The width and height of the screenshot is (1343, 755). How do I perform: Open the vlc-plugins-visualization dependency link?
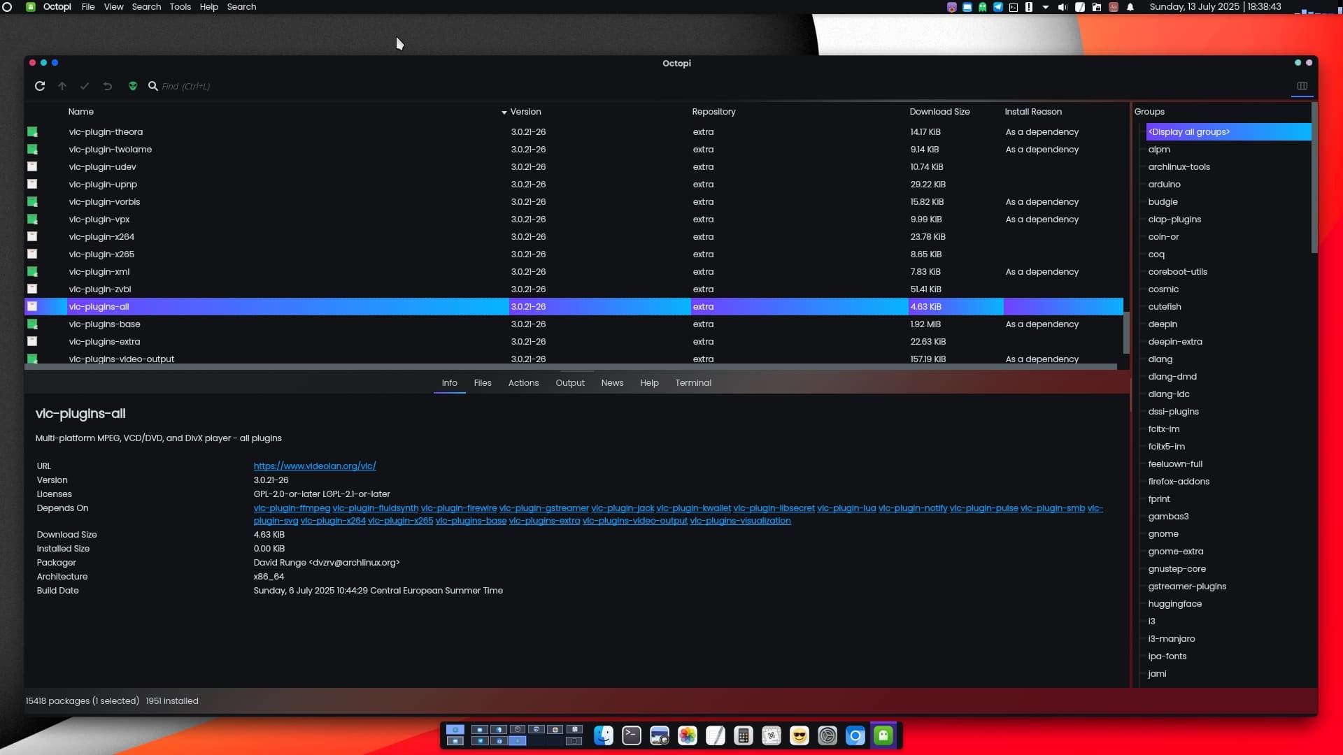(740, 521)
